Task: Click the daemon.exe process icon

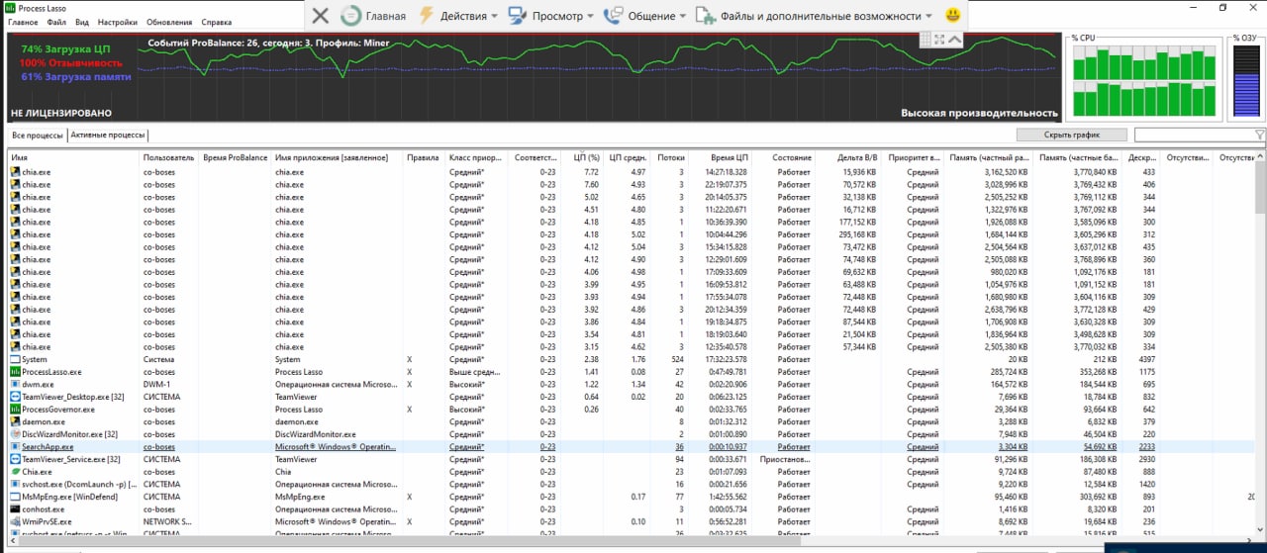Action: coord(15,421)
